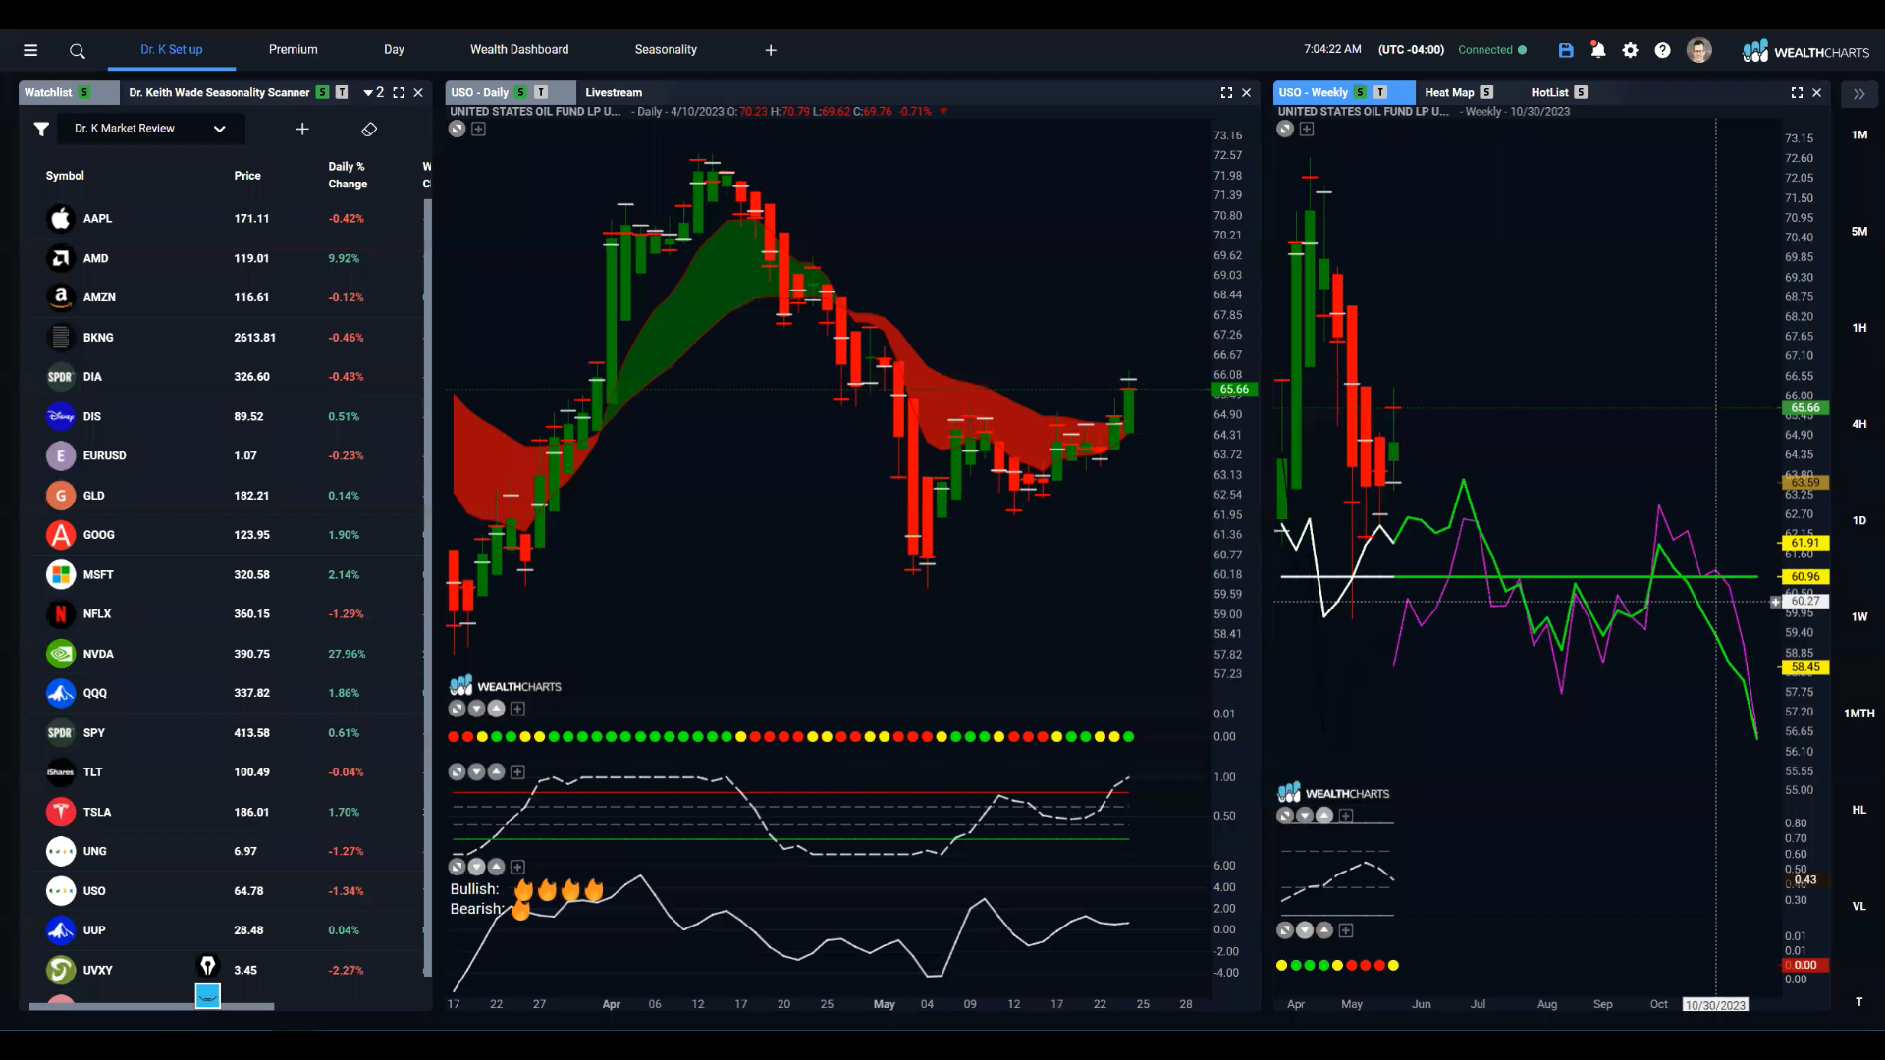Select the USO row in the watchlist
Viewport: 1885px width, 1060px height.
(x=226, y=891)
